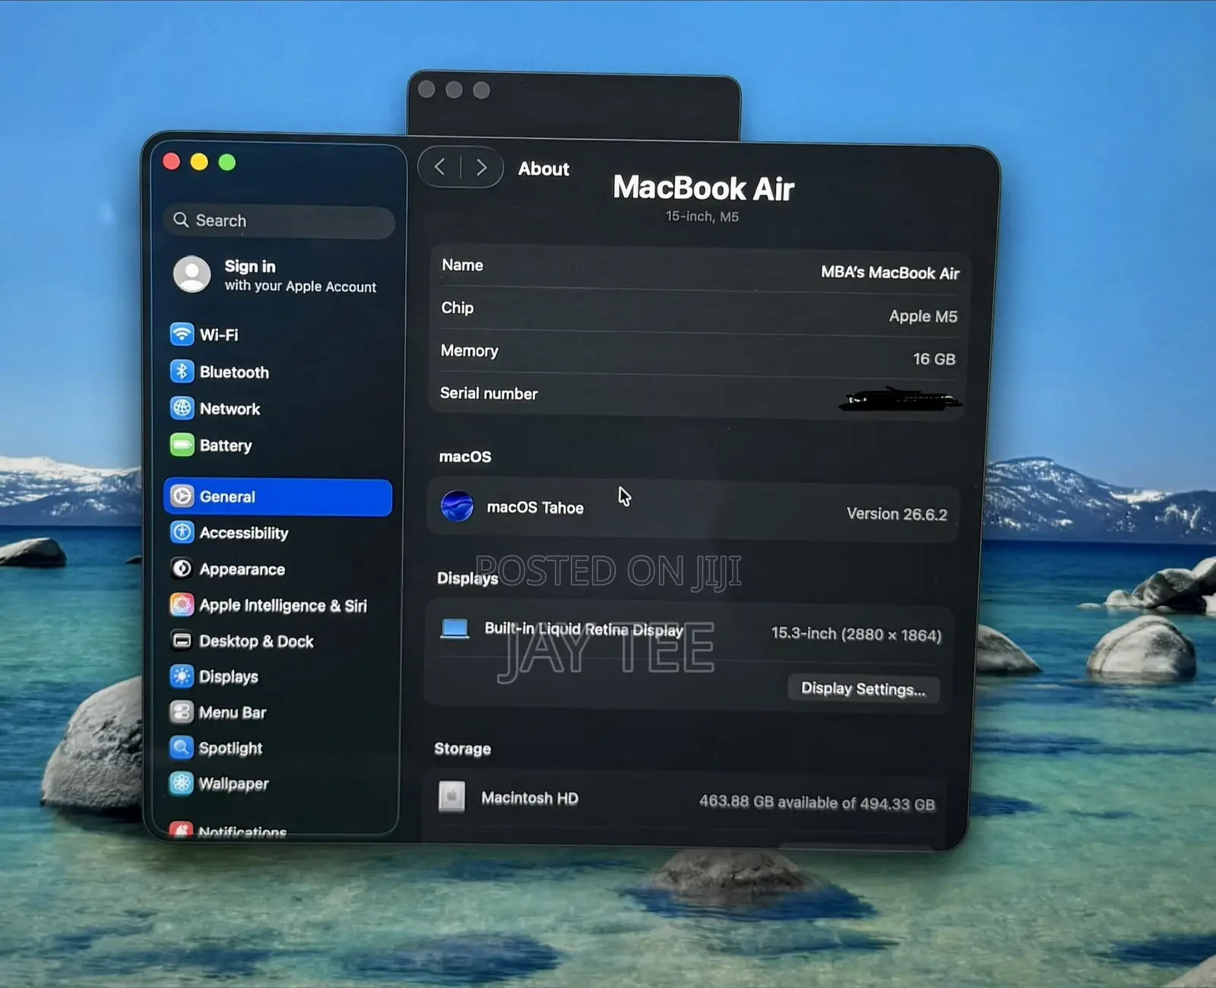Click the About page title
The image size is (1216, 988).
[x=543, y=169]
